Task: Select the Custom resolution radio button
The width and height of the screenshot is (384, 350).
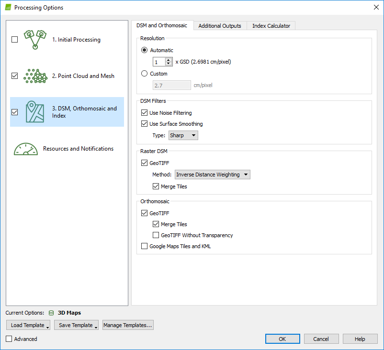Action: (x=145, y=74)
